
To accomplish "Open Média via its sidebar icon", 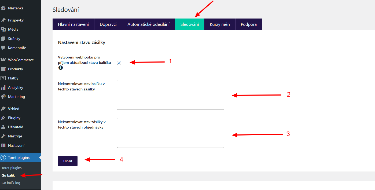I will (x=3, y=29).
